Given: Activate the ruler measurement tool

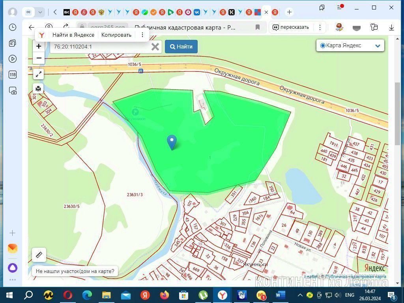Looking at the screenshot, I should (39, 255).
